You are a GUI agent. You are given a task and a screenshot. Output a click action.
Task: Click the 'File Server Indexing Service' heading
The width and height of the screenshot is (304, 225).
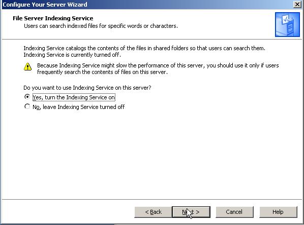[x=53, y=18]
